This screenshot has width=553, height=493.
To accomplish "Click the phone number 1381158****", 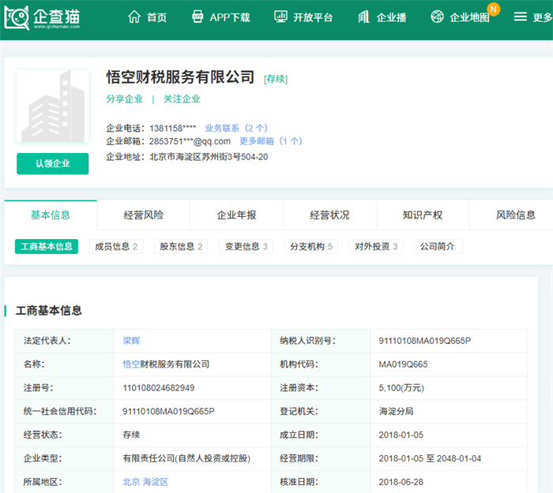I will click(x=172, y=128).
